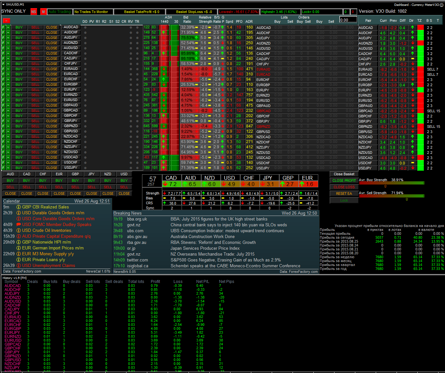Select the AUD currency header button

tap(10, 174)
